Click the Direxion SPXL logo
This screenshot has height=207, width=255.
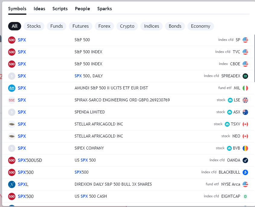[12, 184]
